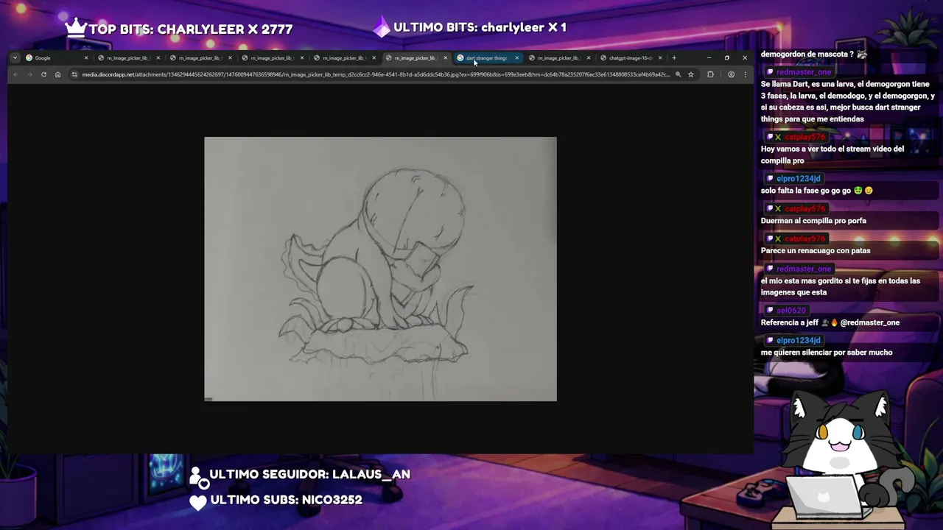Select username redmaster_one above 'el mio esta mas gordito'
Viewport: 943px width, 530px height.
(x=803, y=269)
